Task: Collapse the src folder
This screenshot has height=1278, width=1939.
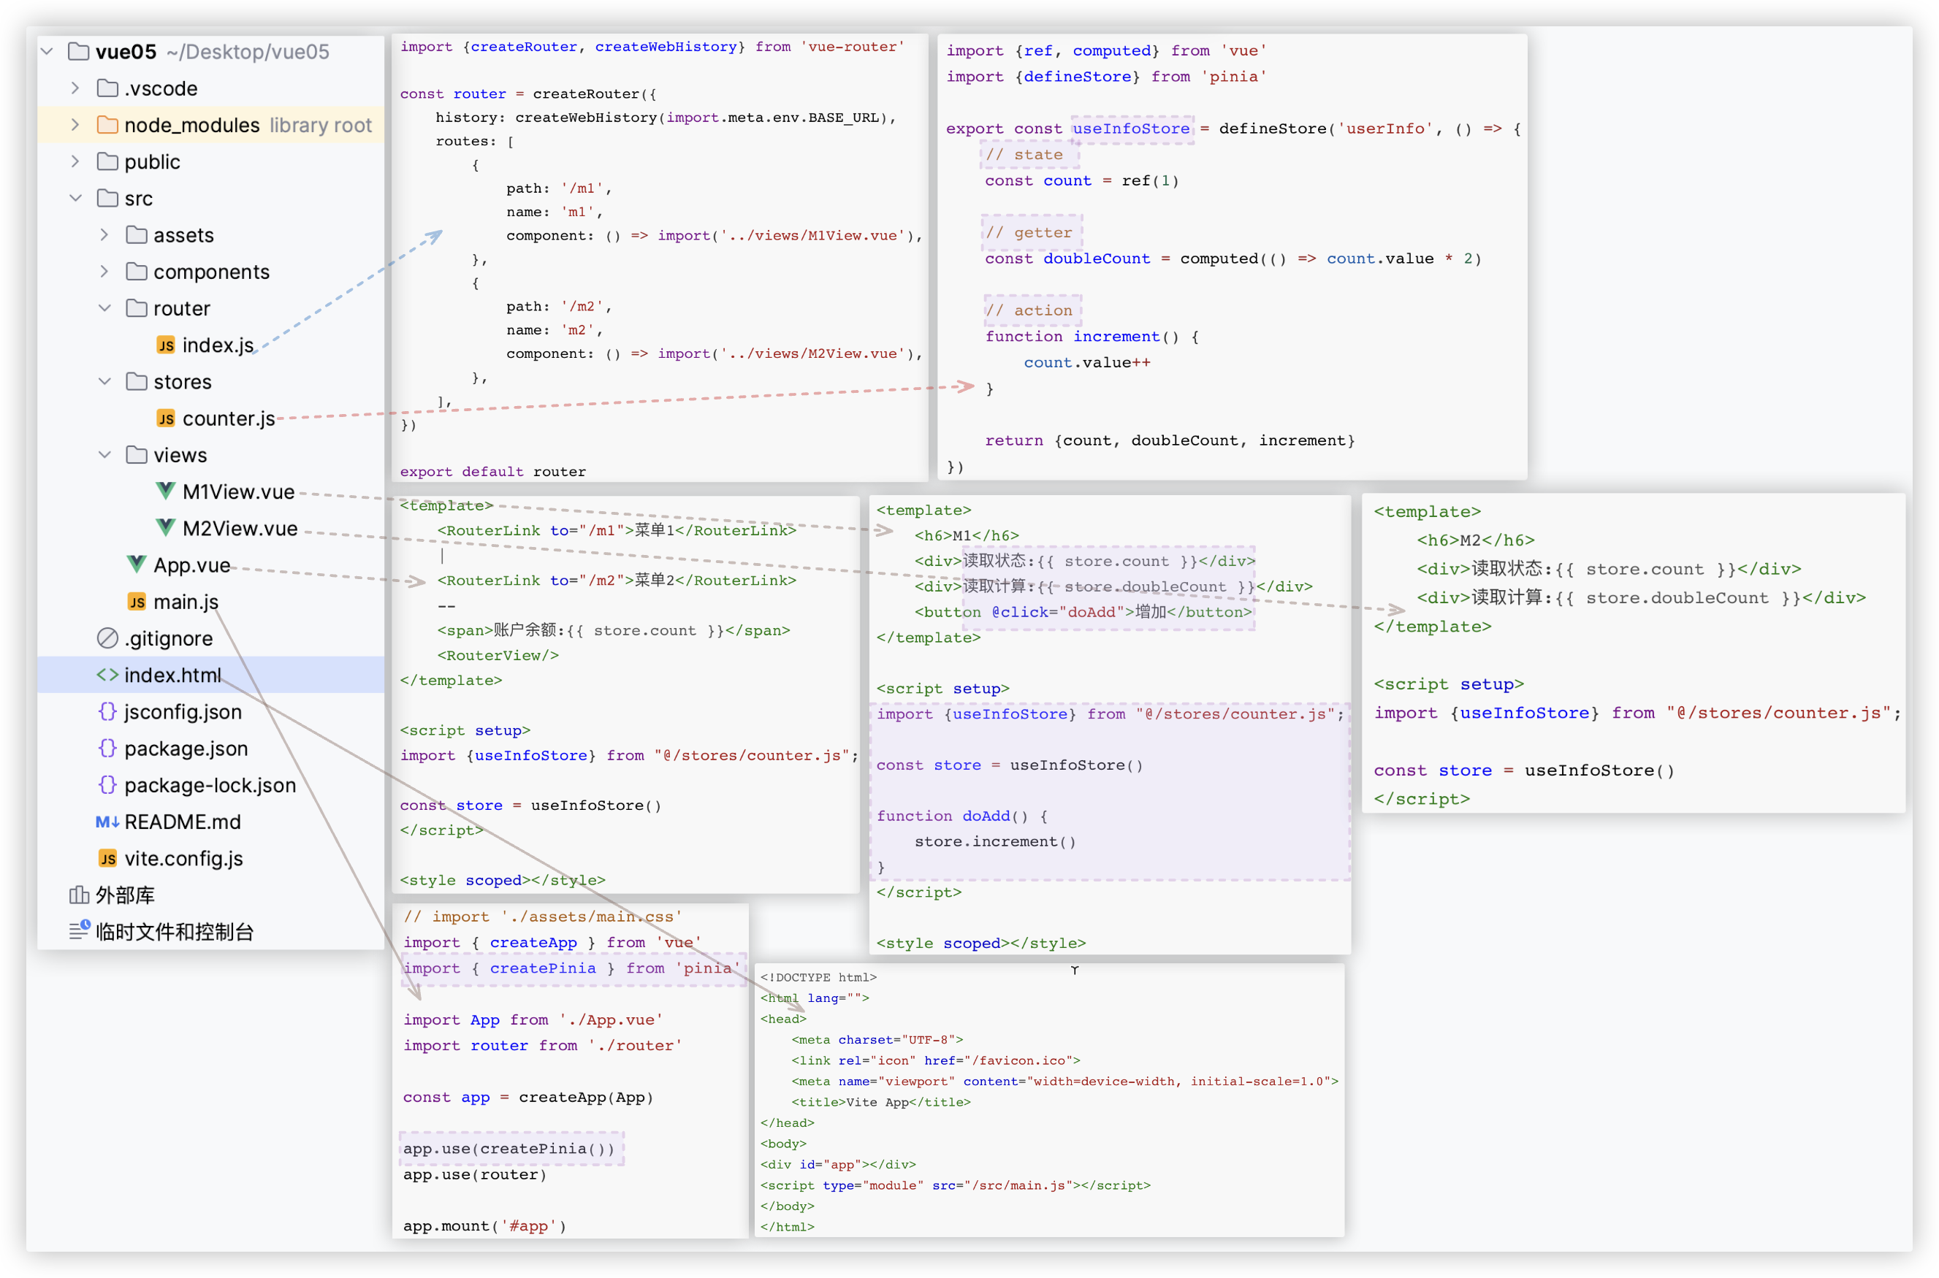Action: [75, 198]
